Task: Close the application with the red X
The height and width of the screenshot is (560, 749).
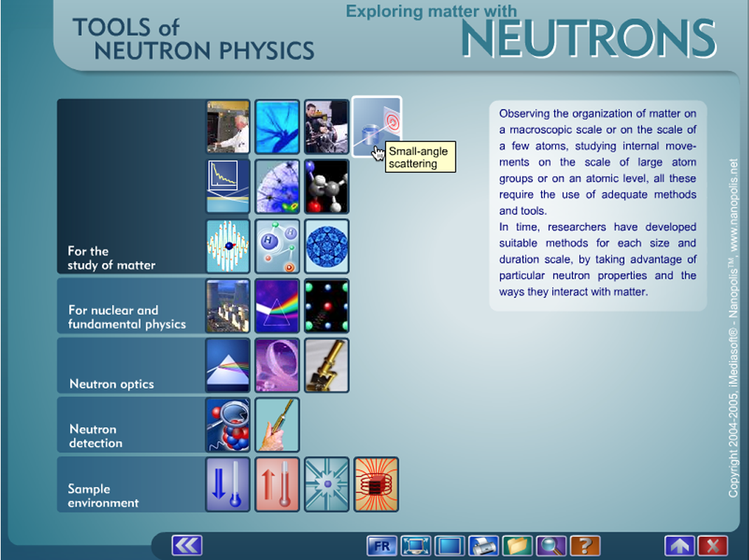Action: (x=713, y=546)
